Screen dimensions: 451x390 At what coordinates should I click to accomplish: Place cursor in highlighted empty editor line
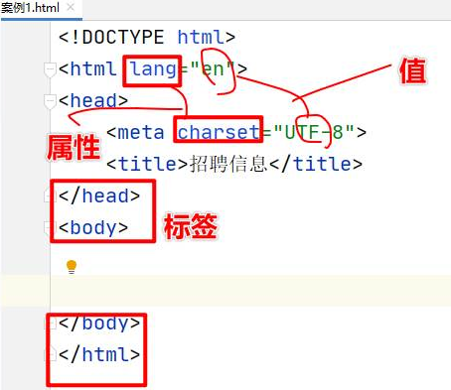click(250, 291)
